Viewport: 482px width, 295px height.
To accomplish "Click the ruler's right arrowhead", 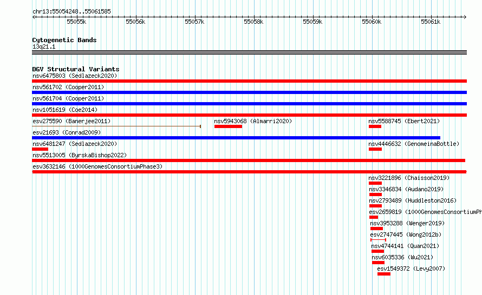I will click(465, 17).
